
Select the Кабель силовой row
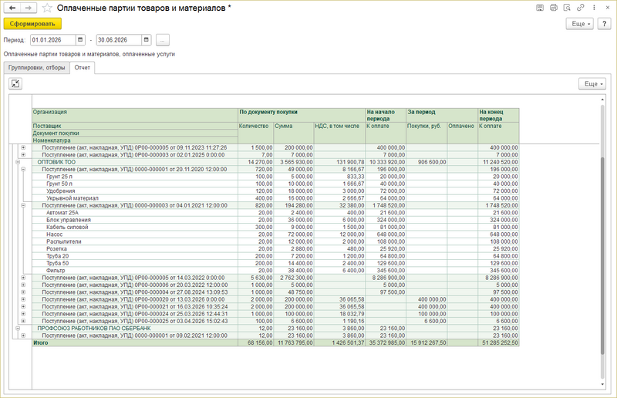(275, 227)
